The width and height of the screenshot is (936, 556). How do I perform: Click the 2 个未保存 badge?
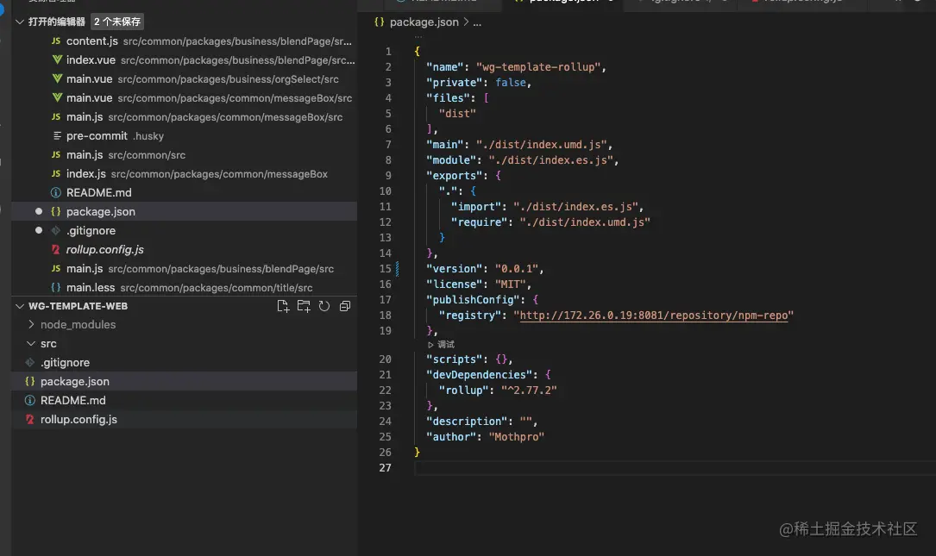point(117,22)
